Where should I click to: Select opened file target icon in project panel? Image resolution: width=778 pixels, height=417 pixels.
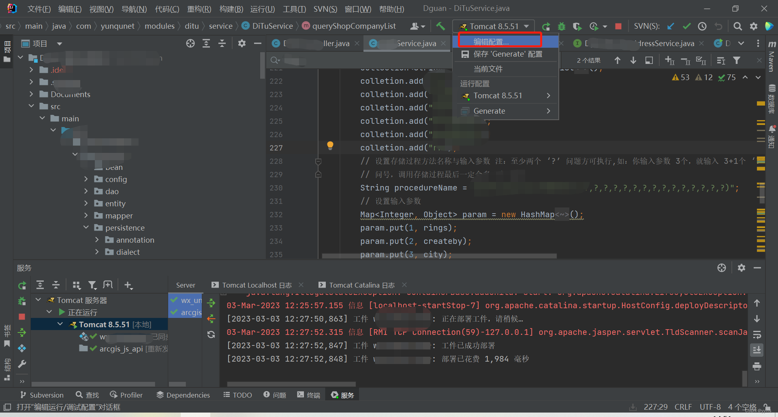pos(190,43)
